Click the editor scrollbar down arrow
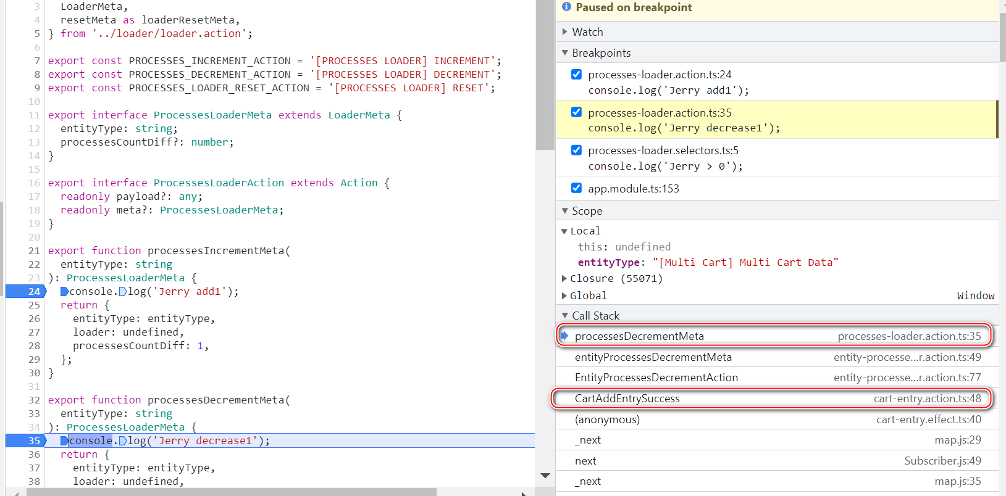 [545, 476]
